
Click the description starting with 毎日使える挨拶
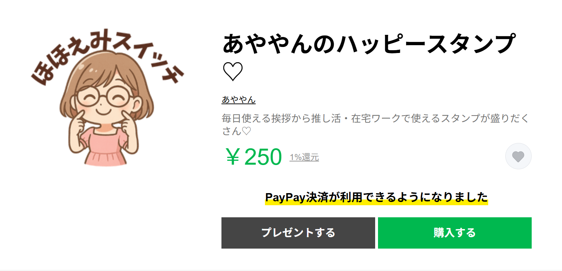click(x=374, y=118)
